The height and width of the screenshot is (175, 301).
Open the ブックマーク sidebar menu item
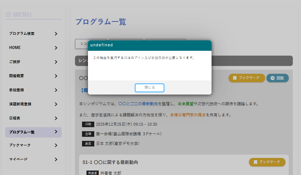click(20, 145)
